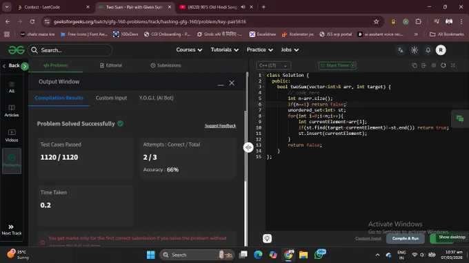Screen dimensions: 469x263
Task: Open the language translate icon
Action: pos(401,50)
